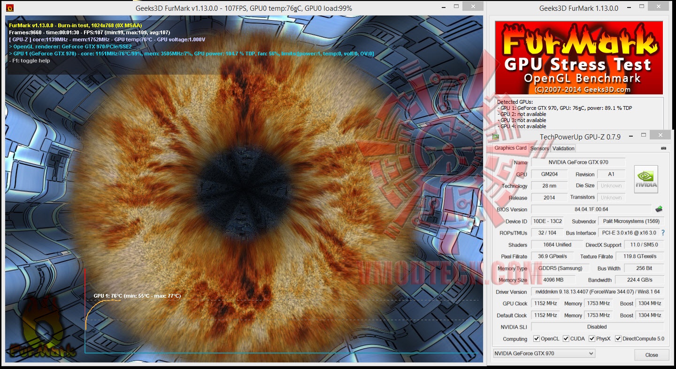Screen dimensions: 676x369
Task: Click the 'OpenGL renderer: GeForce GTX 970' overlay line
Action: [x=70, y=46]
